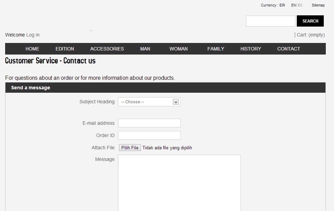This screenshot has width=334, height=211.
Task: Go to HOME in navigation bar
Action: point(32,49)
